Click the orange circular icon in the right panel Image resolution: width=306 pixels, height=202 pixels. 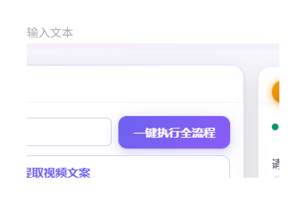coord(276,92)
